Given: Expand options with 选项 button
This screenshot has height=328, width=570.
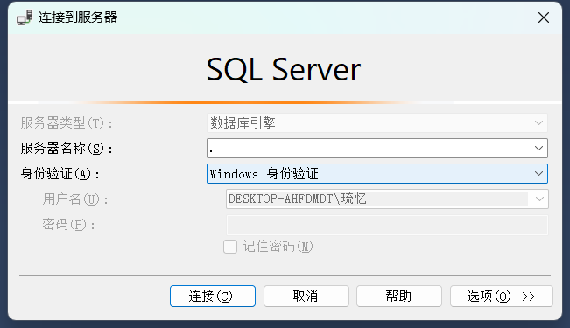Looking at the screenshot, I should [x=502, y=296].
